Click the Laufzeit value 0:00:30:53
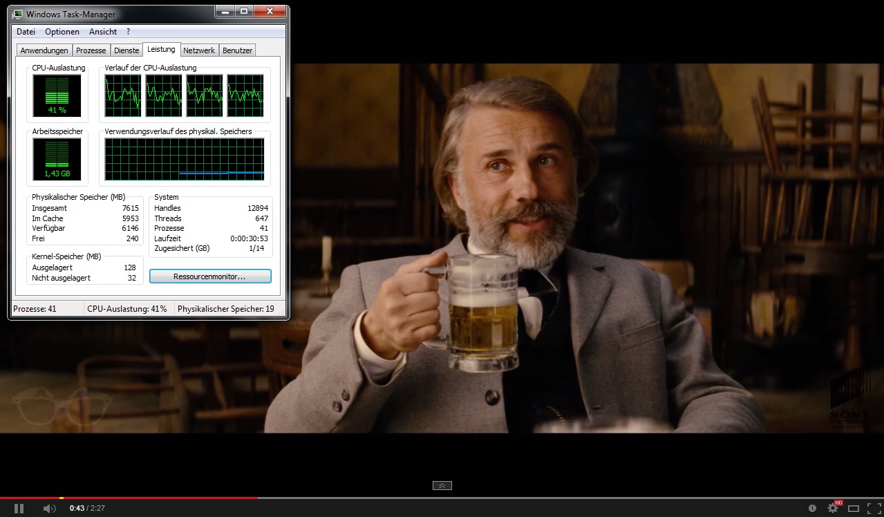The height and width of the screenshot is (517, 884). coord(249,238)
